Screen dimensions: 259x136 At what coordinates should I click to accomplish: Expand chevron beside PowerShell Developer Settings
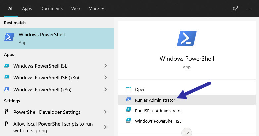106,112
